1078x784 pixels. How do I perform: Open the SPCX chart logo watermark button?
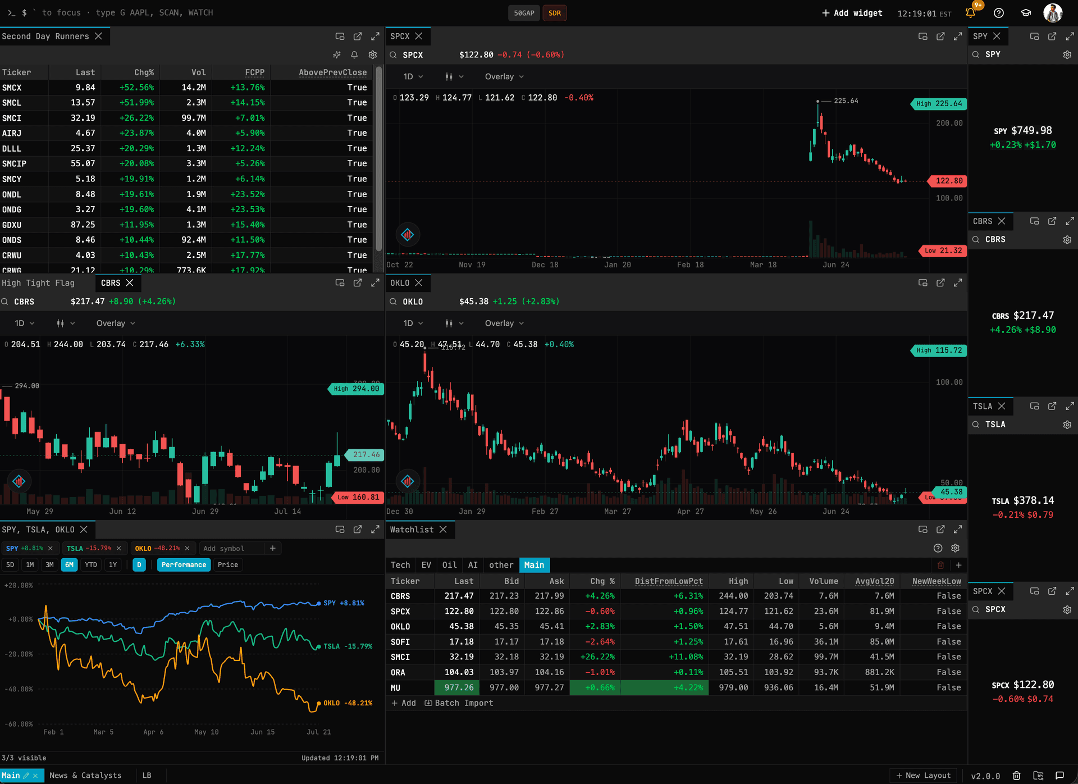pos(408,235)
